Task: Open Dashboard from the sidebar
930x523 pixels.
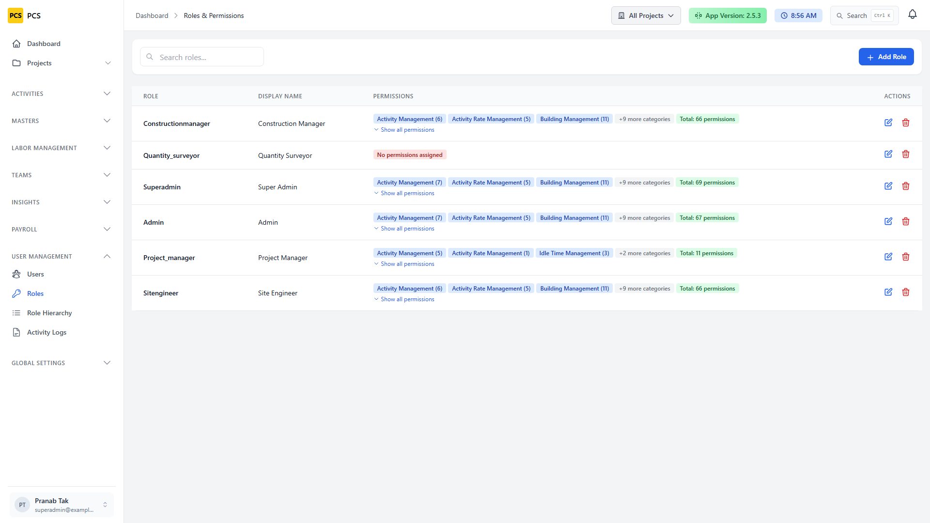Action: [62, 44]
